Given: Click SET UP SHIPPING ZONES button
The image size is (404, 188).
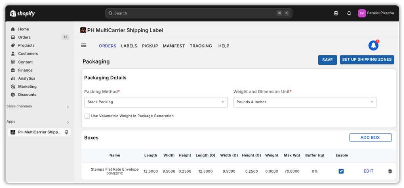Looking at the screenshot, I should pyautogui.click(x=367, y=59).
